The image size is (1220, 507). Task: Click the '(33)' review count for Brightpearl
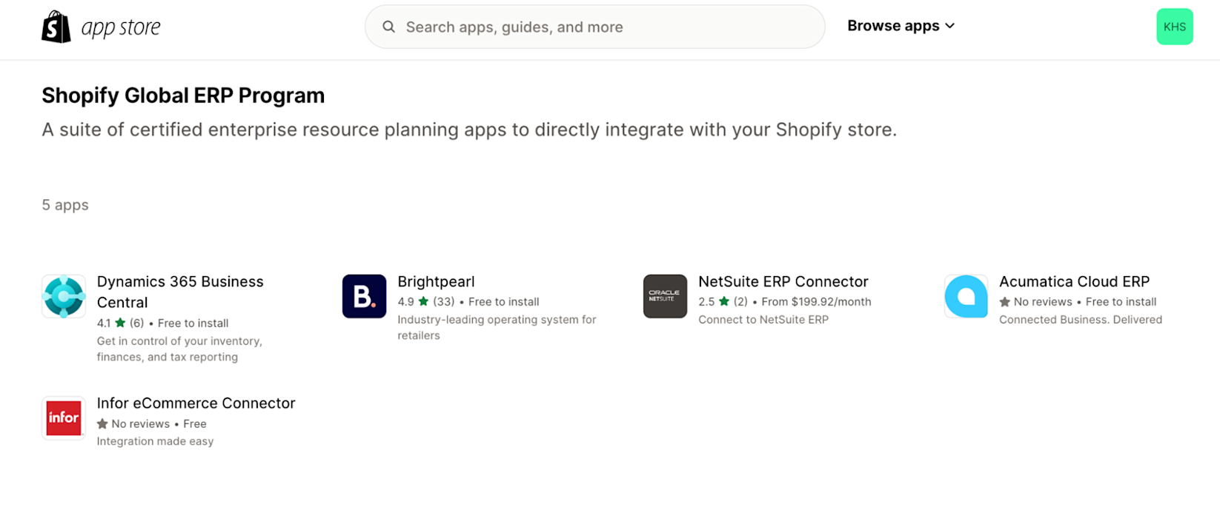click(444, 301)
